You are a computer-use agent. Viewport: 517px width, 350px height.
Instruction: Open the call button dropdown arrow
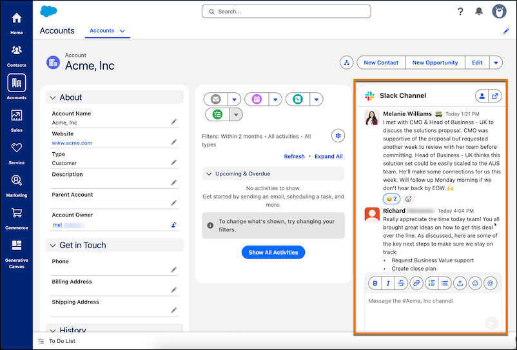point(317,99)
